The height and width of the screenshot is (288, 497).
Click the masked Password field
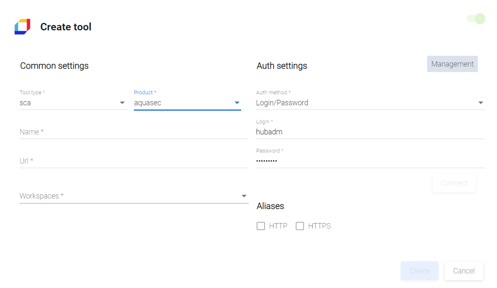click(x=370, y=161)
